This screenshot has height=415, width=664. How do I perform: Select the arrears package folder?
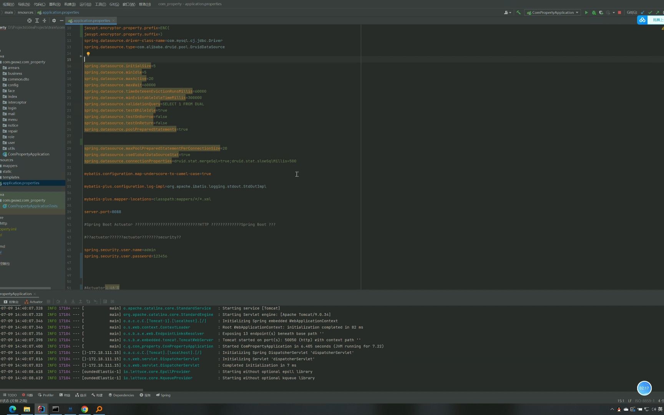click(x=13, y=68)
